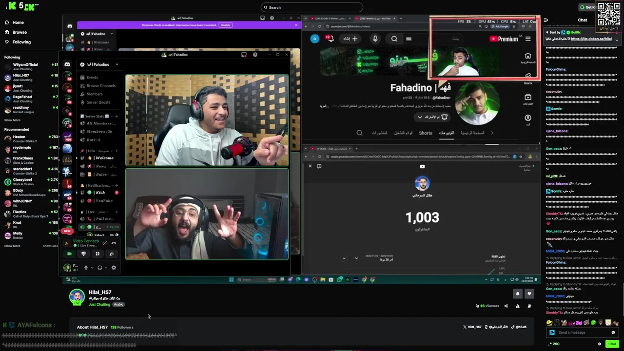Collapse the chat panel arrow icon
This screenshot has height=351, width=624.
coord(546,20)
